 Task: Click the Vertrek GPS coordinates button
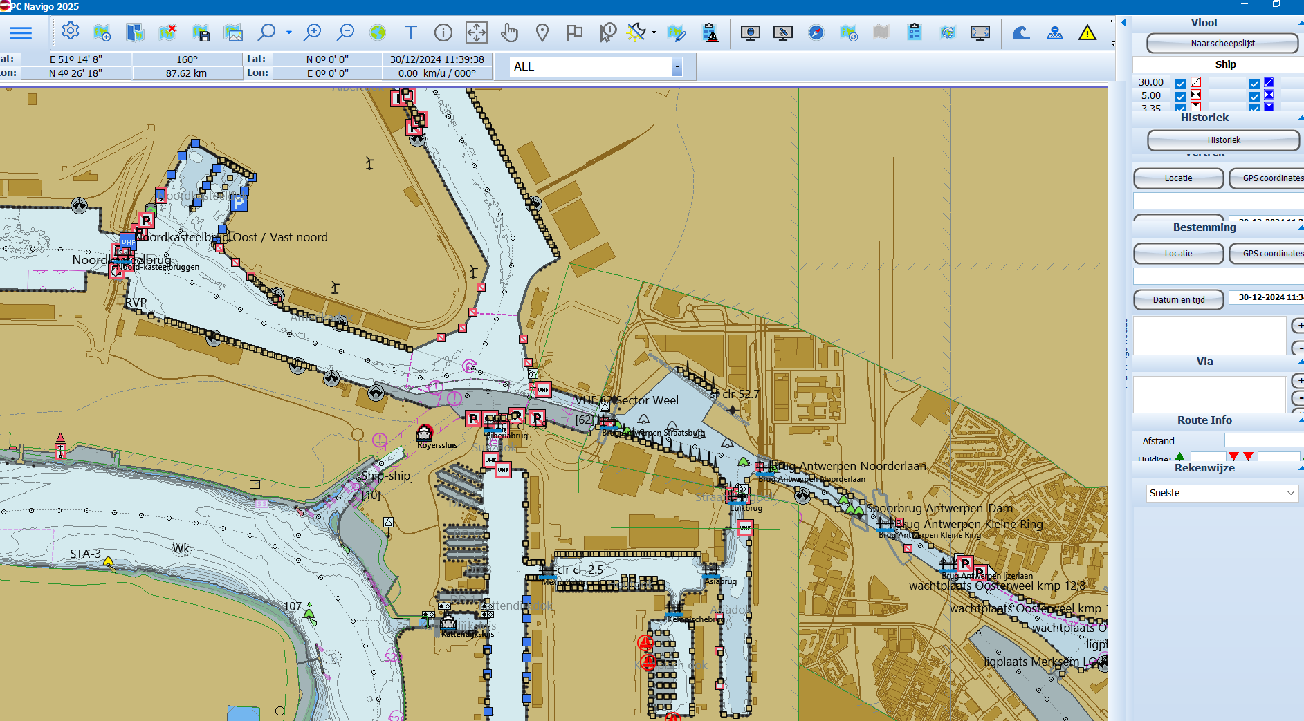pos(1267,178)
